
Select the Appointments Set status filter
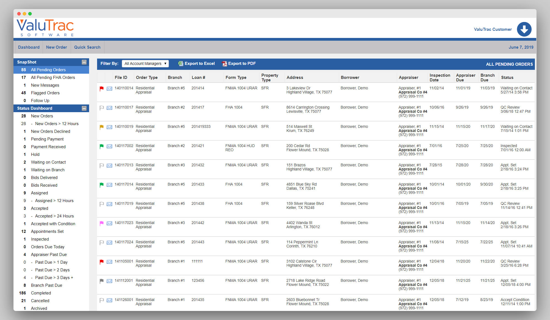coord(47,231)
